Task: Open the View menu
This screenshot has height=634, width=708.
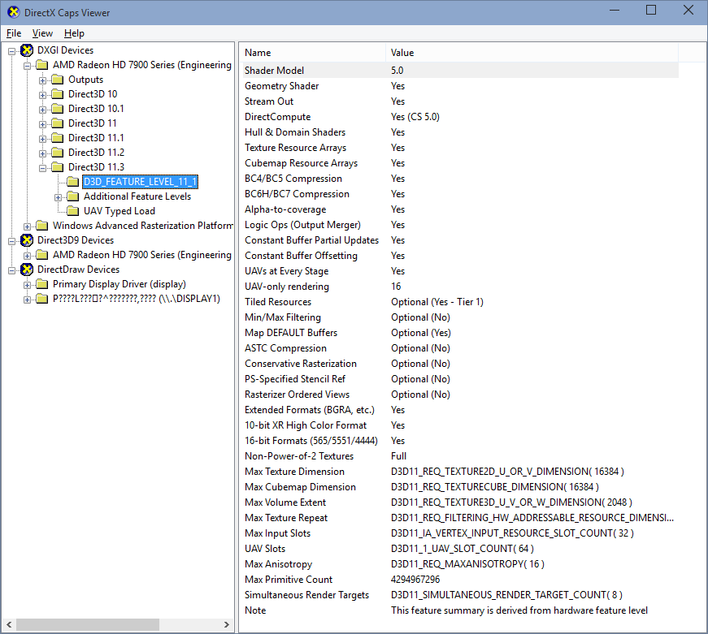Action: 42,33
